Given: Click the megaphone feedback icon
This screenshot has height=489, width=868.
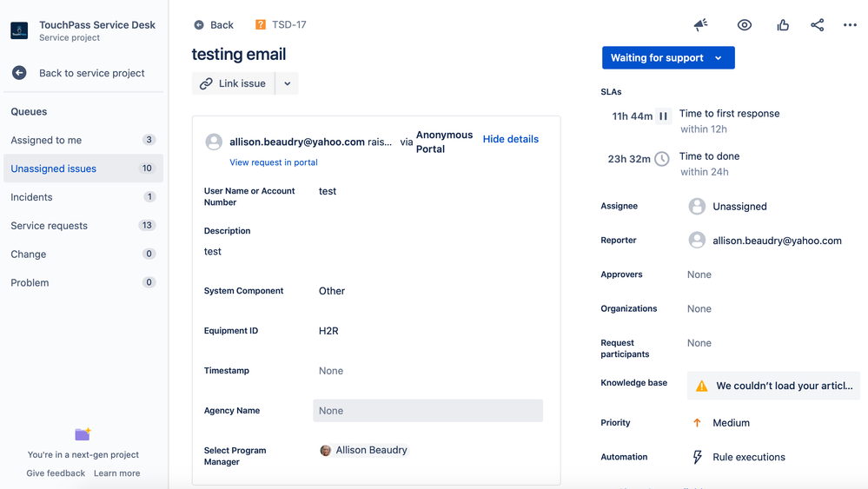Looking at the screenshot, I should click(701, 25).
